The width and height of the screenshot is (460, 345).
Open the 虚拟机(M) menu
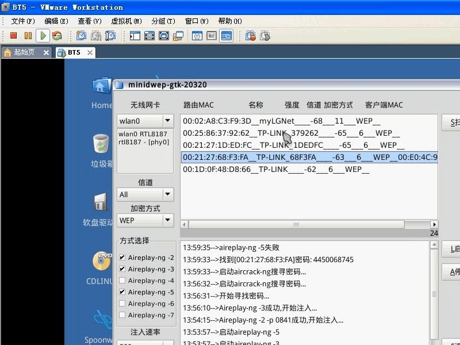pyautogui.click(x=126, y=21)
